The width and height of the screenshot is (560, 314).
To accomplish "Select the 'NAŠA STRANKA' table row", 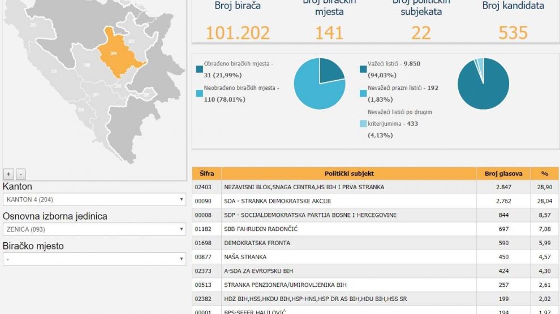I will (x=348, y=257).
